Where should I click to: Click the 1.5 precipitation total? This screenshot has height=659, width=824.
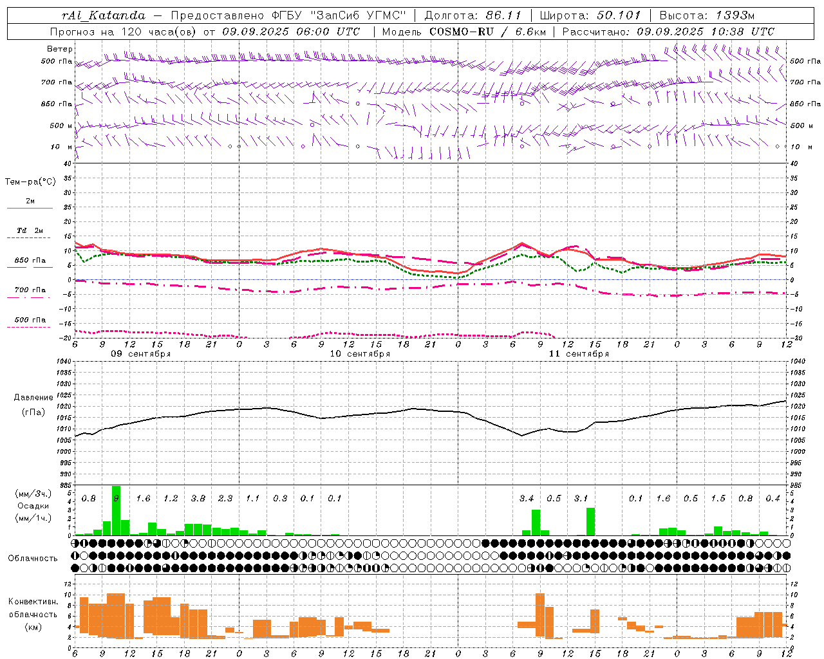(718, 499)
